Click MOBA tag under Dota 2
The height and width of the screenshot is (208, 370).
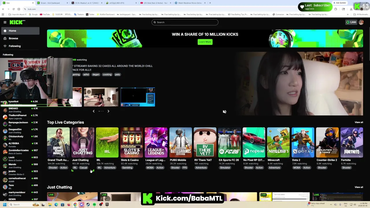297,168
